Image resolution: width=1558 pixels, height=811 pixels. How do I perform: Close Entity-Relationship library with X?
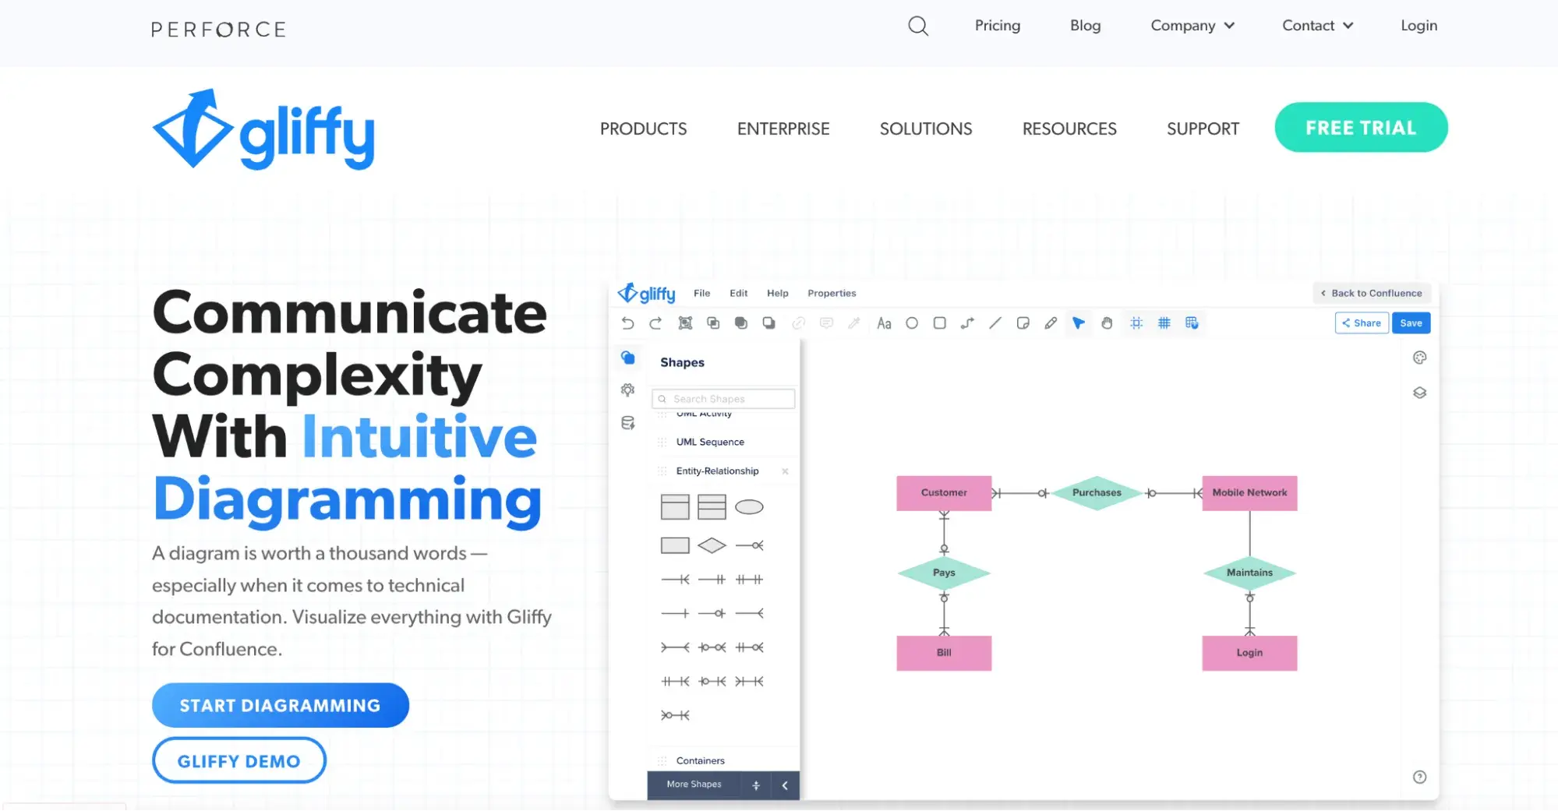click(785, 471)
